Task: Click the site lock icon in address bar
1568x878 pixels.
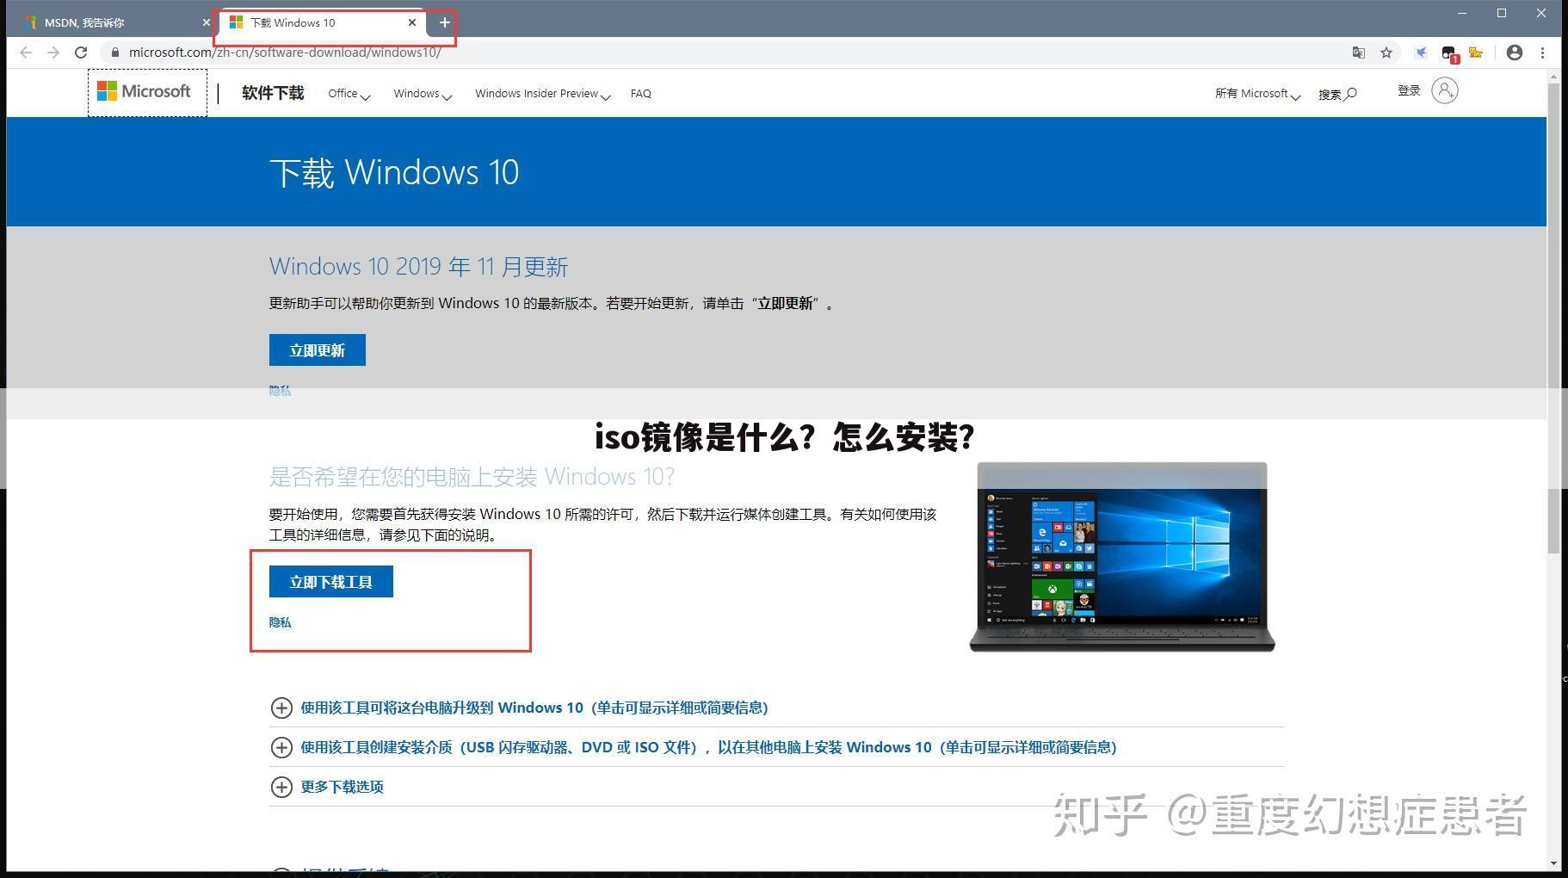Action: [115, 53]
